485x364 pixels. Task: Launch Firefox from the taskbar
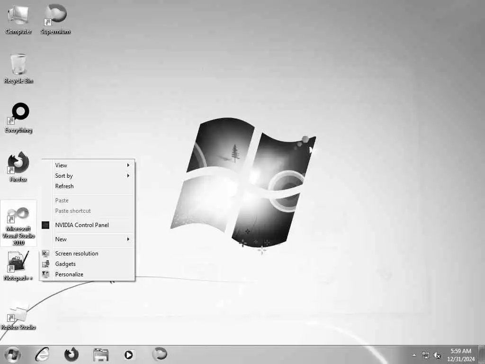[x=71, y=355]
